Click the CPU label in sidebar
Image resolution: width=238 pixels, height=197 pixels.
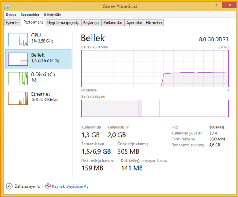pyautogui.click(x=36, y=35)
